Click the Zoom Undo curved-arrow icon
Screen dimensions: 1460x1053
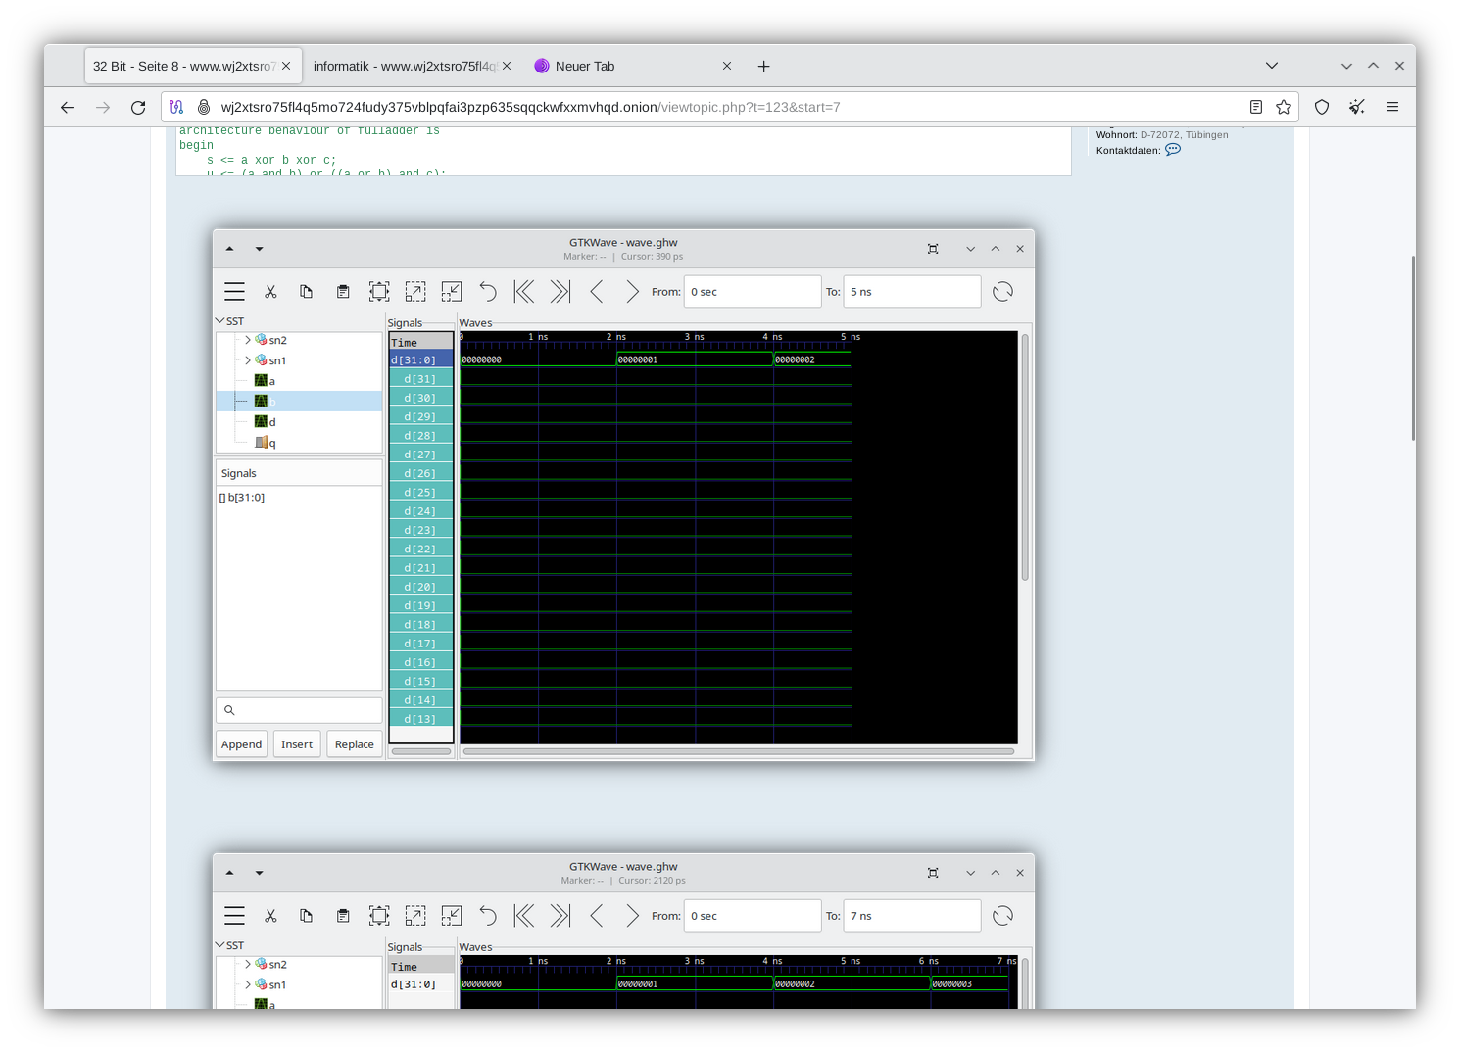(x=488, y=291)
